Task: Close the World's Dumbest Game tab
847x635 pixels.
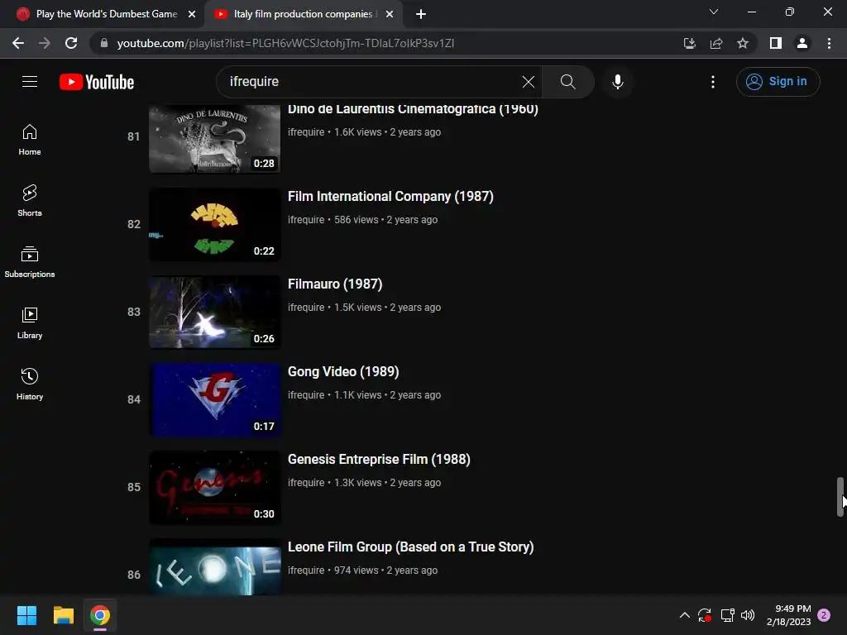Action: pos(192,14)
